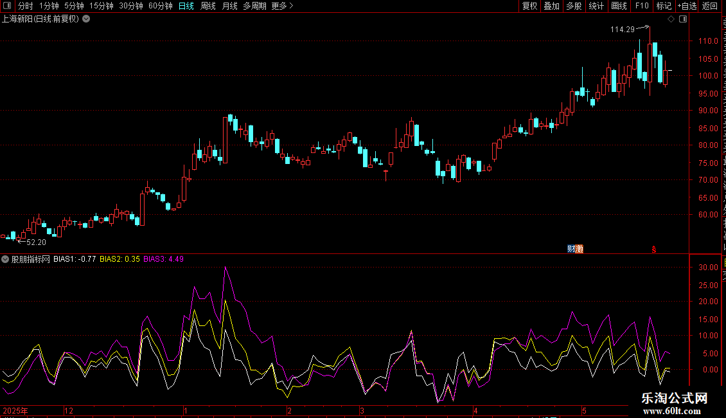This screenshot has width=726, height=418.
Task: Toggle the right side panel icon
Action: 683,19
